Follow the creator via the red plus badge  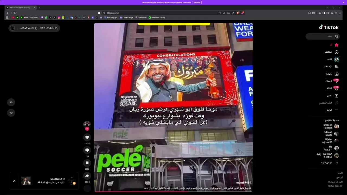point(87,129)
